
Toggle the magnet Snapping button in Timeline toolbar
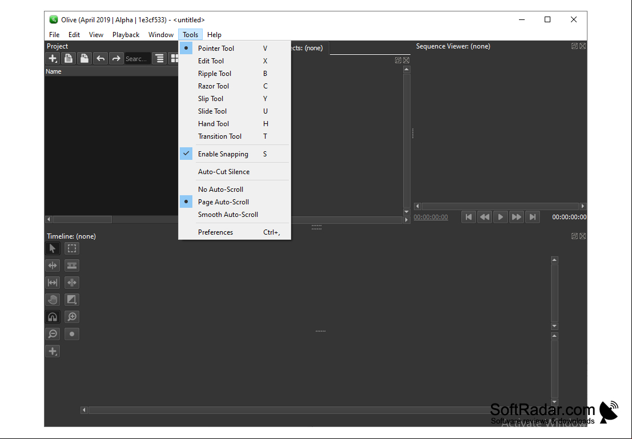coord(53,317)
